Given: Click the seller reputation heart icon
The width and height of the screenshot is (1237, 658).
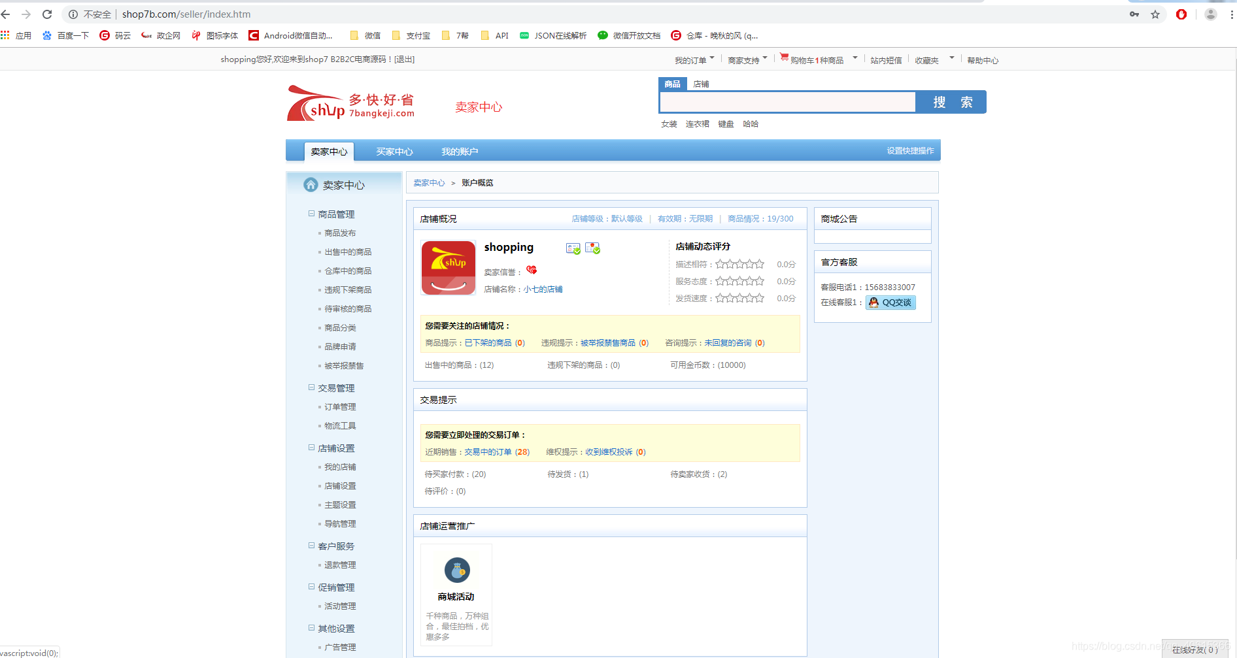Looking at the screenshot, I should [532, 270].
